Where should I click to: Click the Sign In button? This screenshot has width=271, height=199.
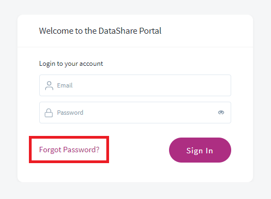[200, 150]
